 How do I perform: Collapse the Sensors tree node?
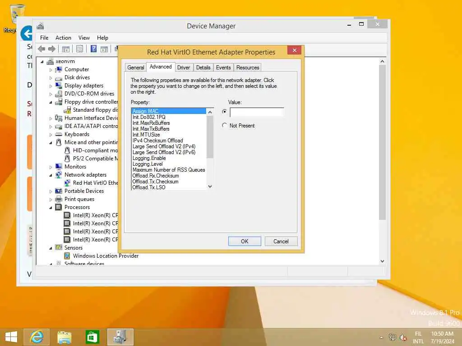coord(51,248)
